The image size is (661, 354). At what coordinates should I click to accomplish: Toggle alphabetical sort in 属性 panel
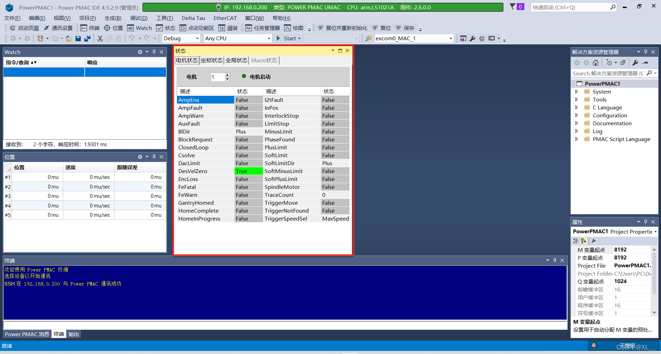point(584,241)
